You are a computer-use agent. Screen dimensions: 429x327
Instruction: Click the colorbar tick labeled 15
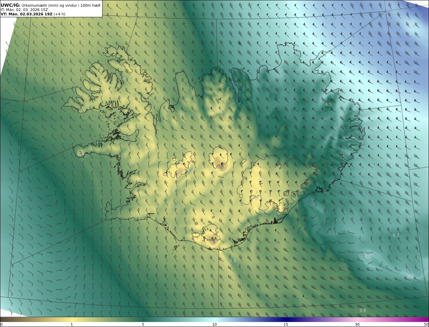(286, 324)
